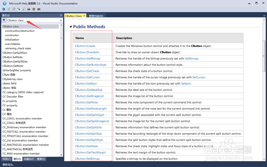
Task: Open the CButton::GetNoteLength link
Action: (91, 108)
